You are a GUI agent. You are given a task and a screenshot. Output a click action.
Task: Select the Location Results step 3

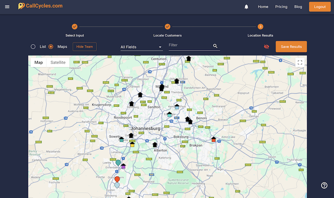[x=260, y=27]
